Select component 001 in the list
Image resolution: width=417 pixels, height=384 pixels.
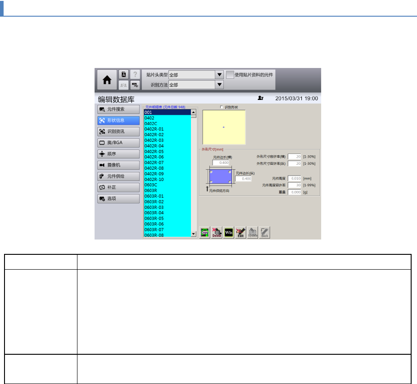(x=167, y=113)
